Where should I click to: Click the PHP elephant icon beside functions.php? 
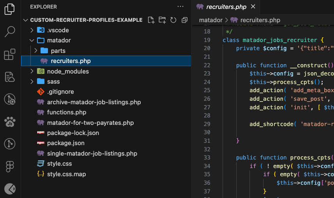[x=41, y=112]
